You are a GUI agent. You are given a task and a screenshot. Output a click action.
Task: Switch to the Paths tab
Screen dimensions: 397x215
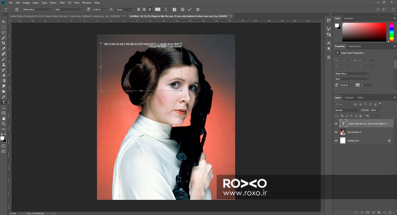coord(360,97)
